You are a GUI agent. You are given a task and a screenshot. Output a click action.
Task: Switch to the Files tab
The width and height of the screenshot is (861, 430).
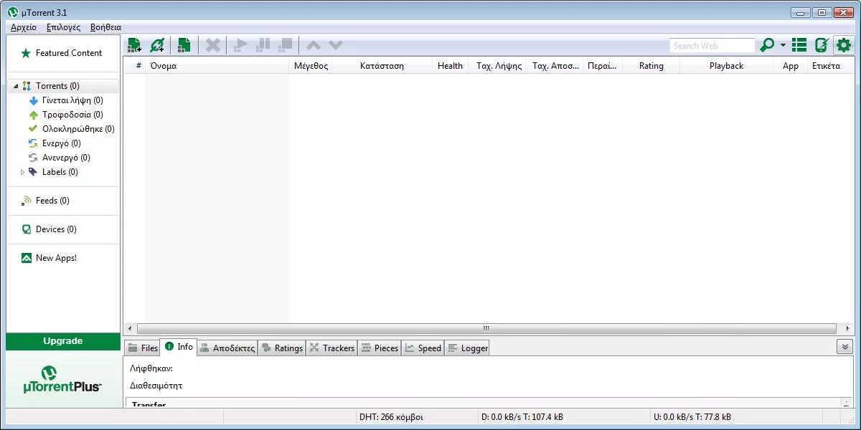click(x=142, y=348)
